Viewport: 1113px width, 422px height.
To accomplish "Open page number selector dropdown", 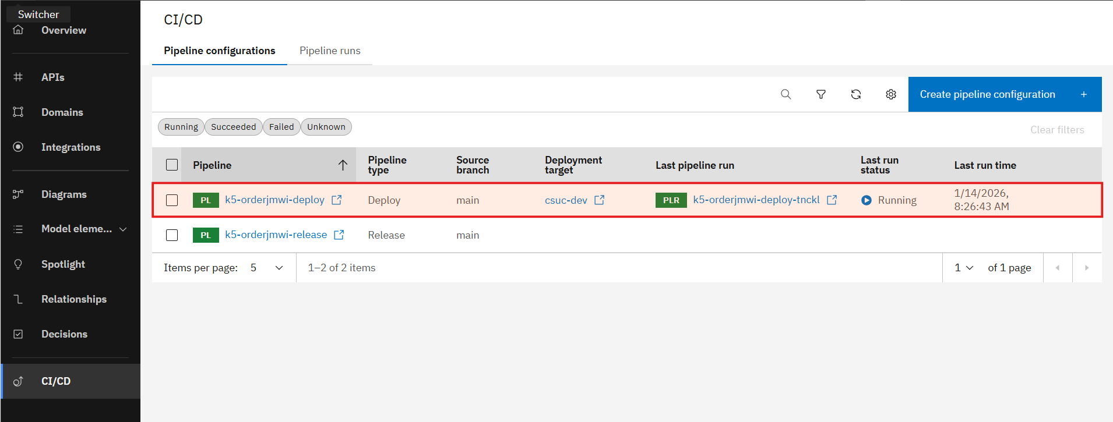I will click(964, 268).
